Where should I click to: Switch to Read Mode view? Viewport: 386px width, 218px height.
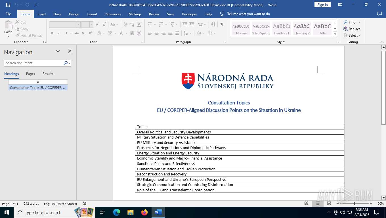coord(306,204)
